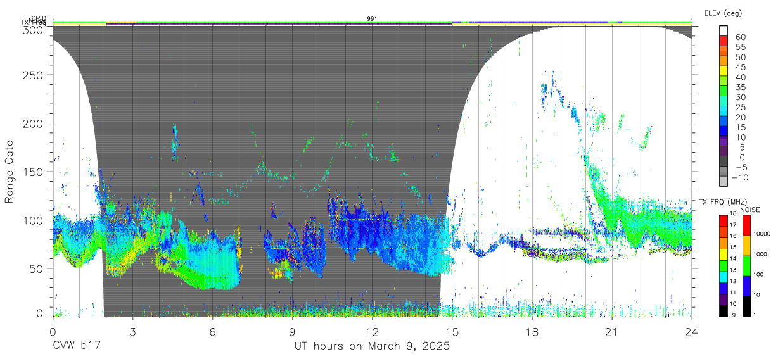Click the '991' CPID value above the plot
This screenshot has width=778, height=359.
[373, 19]
